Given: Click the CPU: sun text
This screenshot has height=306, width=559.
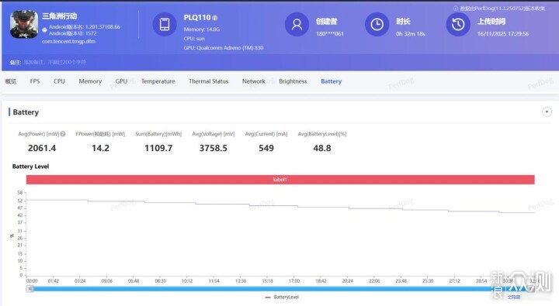Looking at the screenshot, I should (194, 39).
